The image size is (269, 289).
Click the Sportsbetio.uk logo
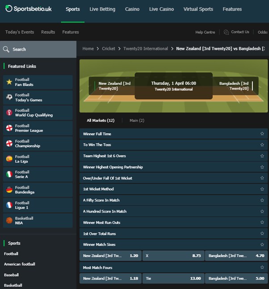pyautogui.click(x=29, y=8)
